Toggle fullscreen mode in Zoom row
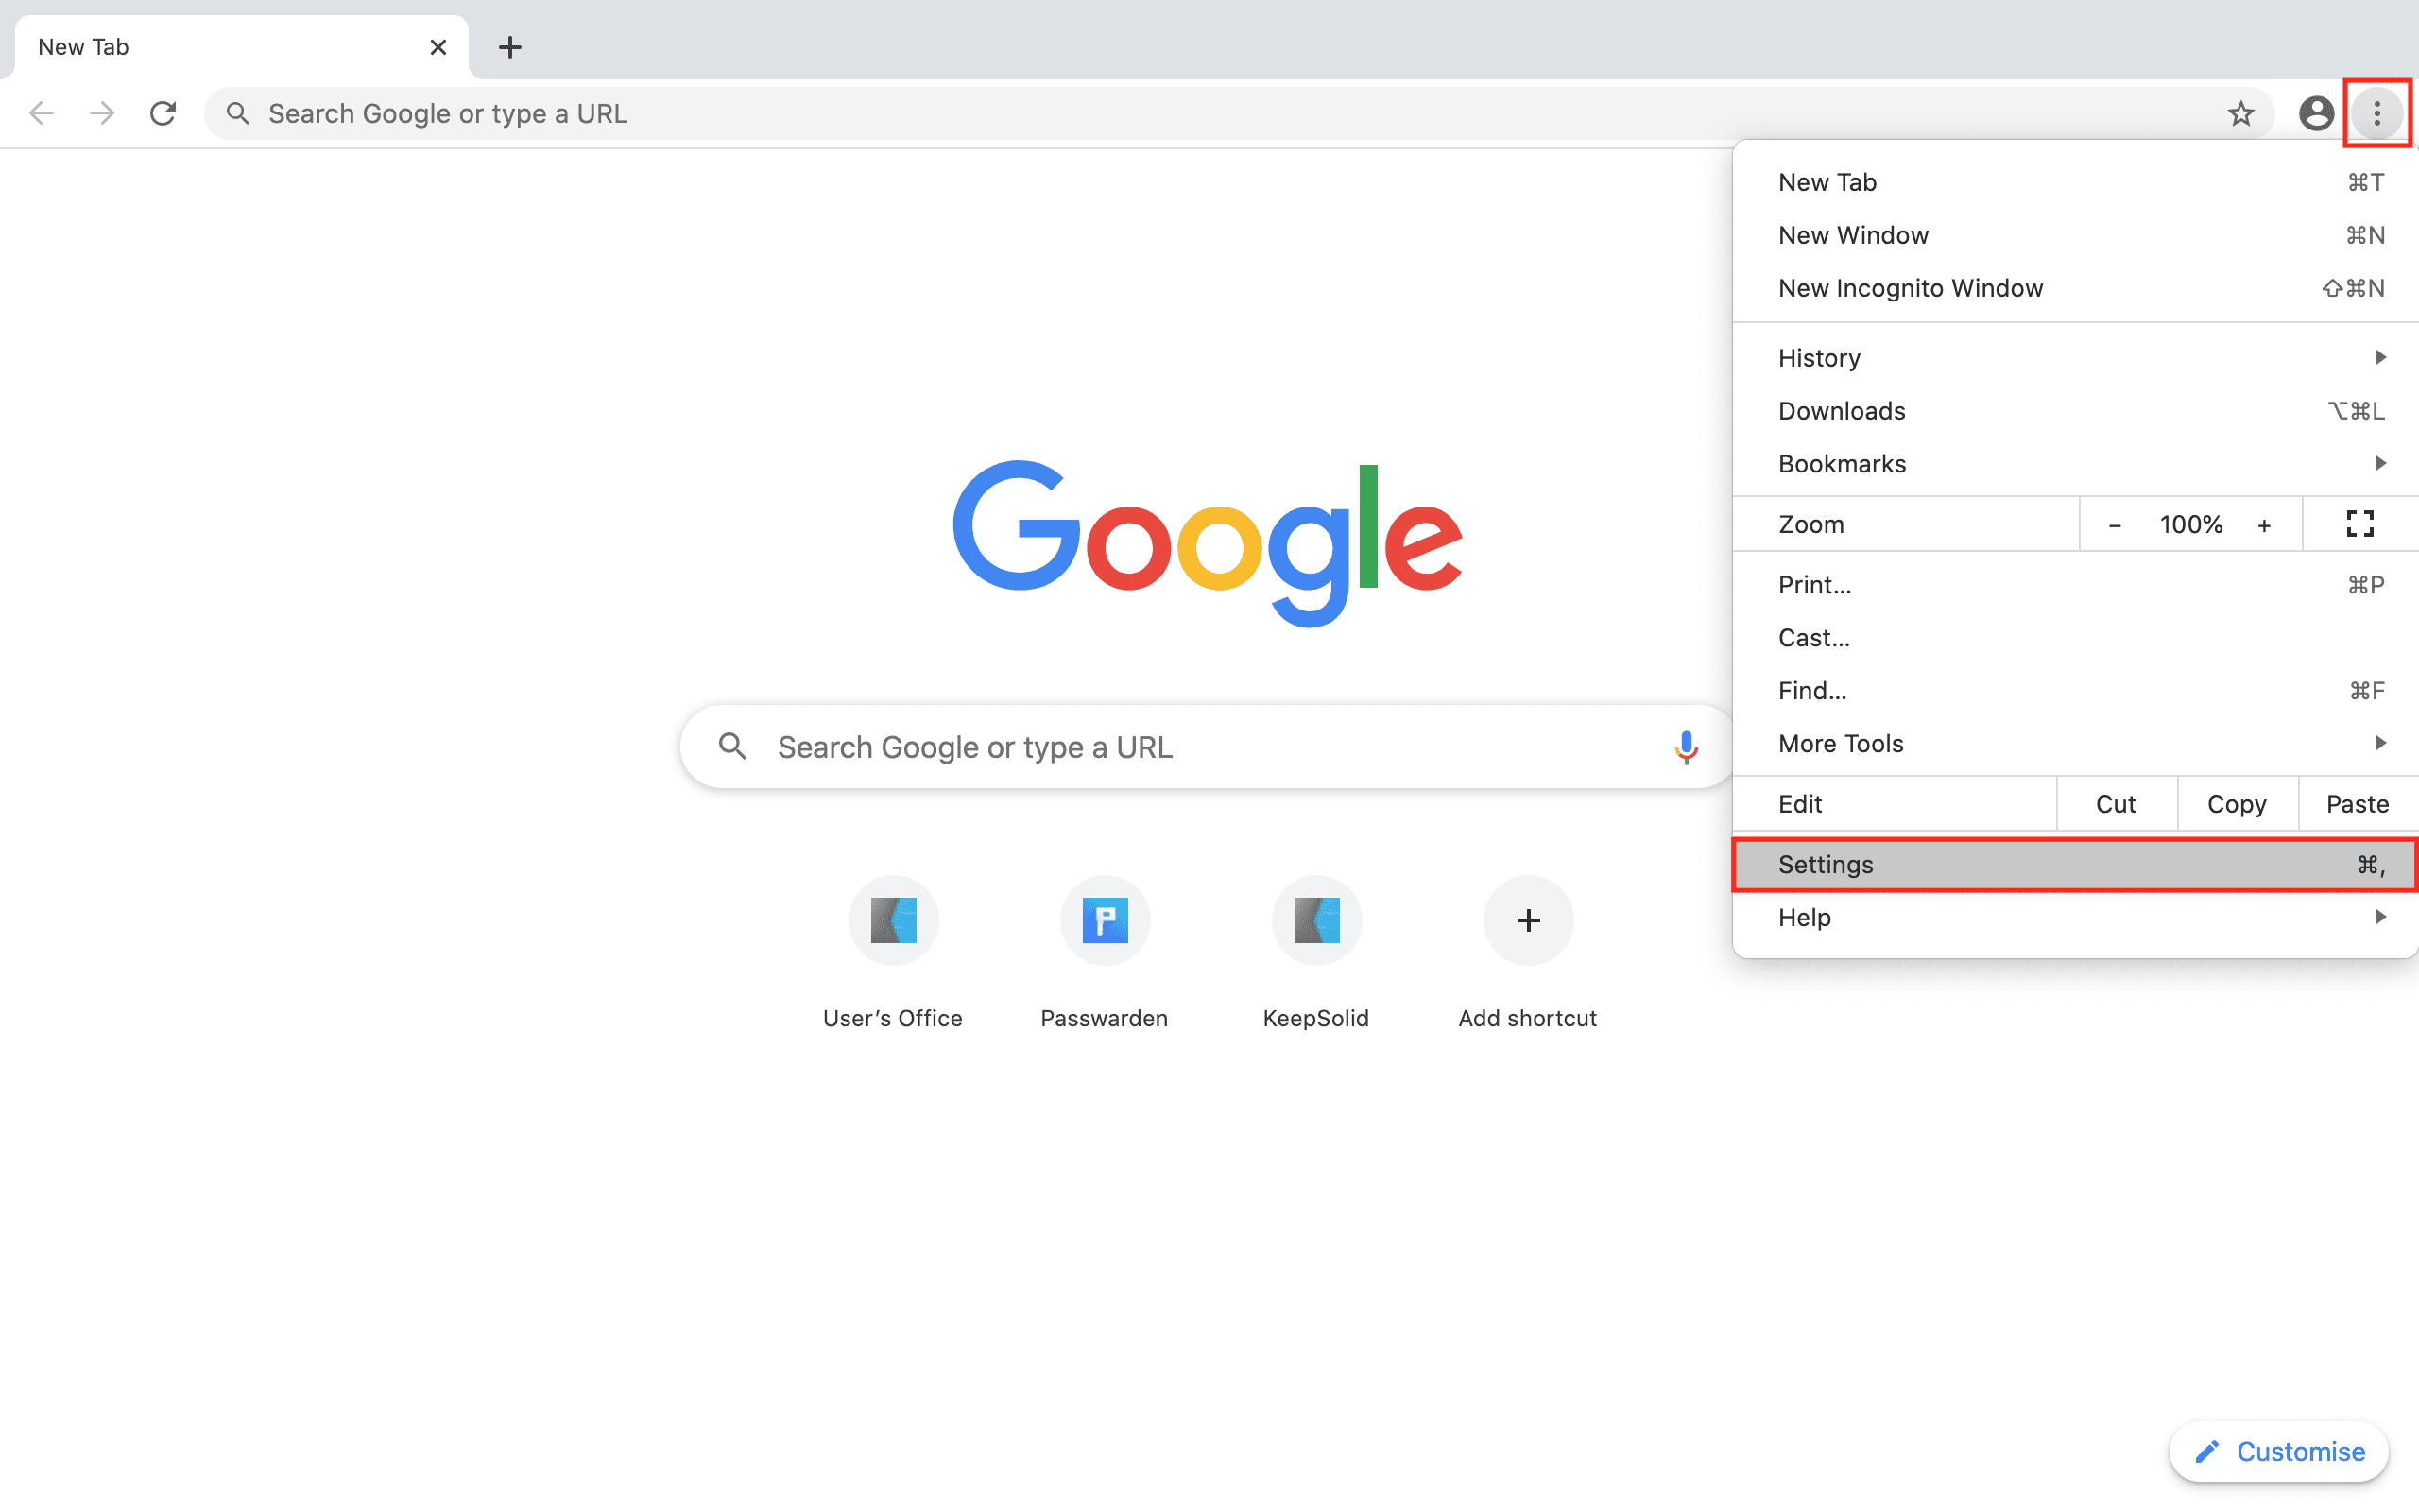Viewport: 2419px width, 1512px height. pos(2359,524)
